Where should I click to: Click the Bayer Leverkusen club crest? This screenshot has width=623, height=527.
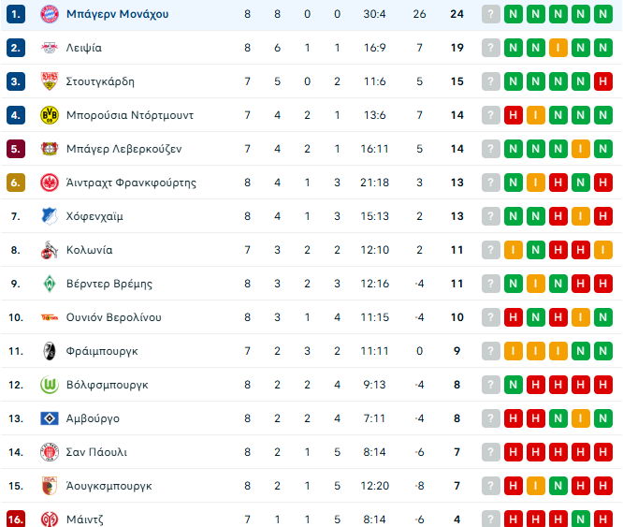click(x=50, y=149)
